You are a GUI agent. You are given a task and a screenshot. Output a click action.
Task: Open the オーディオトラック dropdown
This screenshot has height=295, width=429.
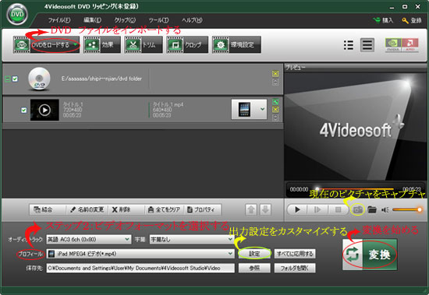click(89, 240)
